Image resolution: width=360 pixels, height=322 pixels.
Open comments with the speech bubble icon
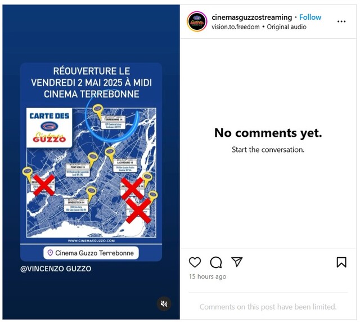(216, 262)
